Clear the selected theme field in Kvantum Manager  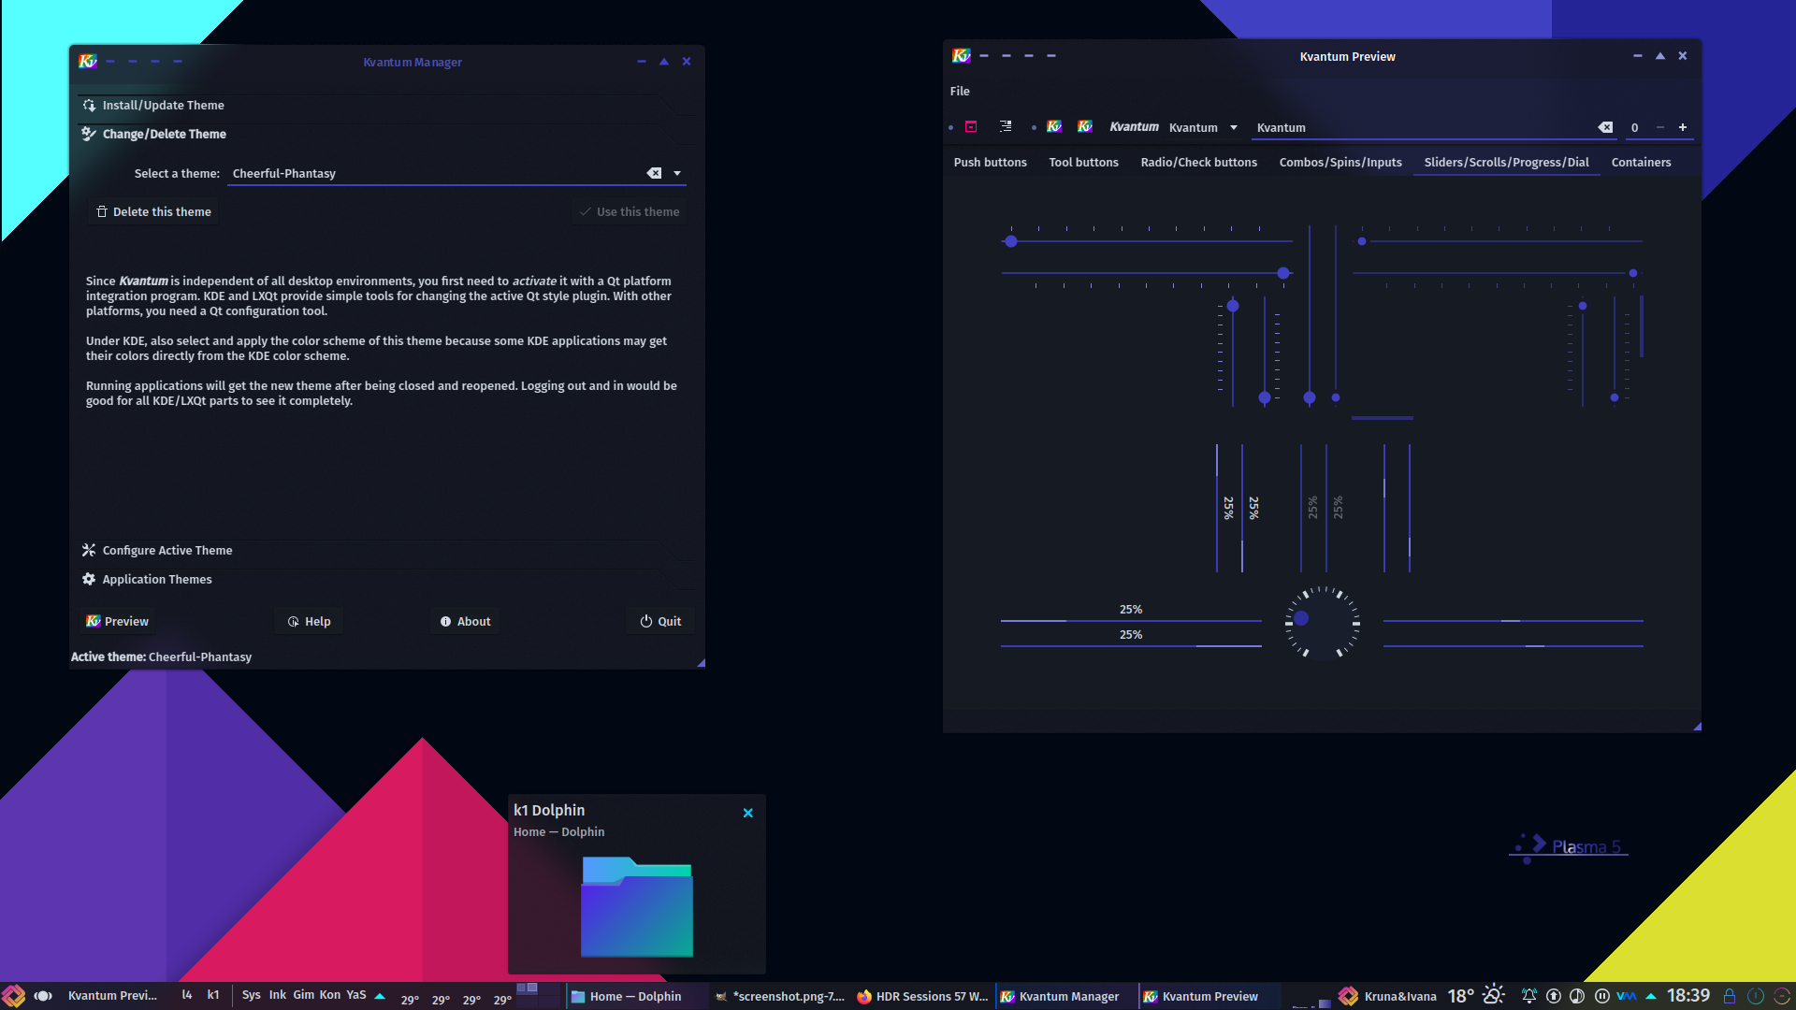(x=654, y=173)
